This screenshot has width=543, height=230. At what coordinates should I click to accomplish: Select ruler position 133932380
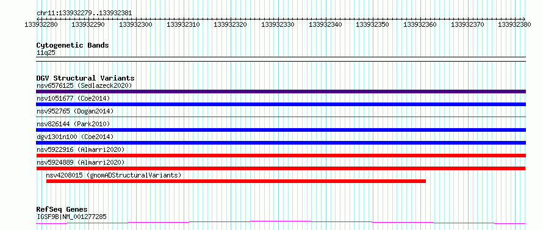pos(515,24)
